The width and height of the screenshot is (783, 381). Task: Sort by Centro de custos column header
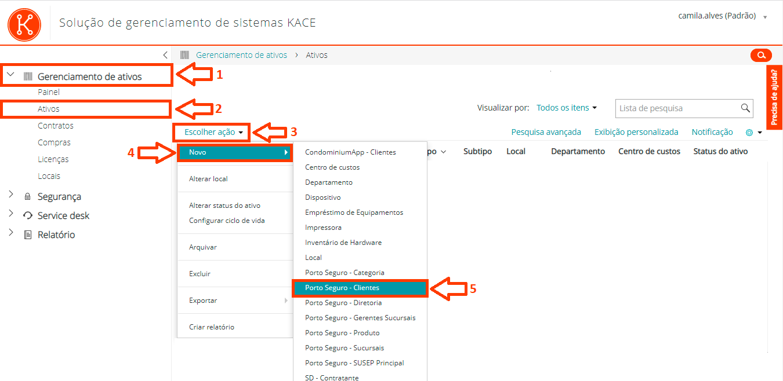pyautogui.click(x=649, y=152)
